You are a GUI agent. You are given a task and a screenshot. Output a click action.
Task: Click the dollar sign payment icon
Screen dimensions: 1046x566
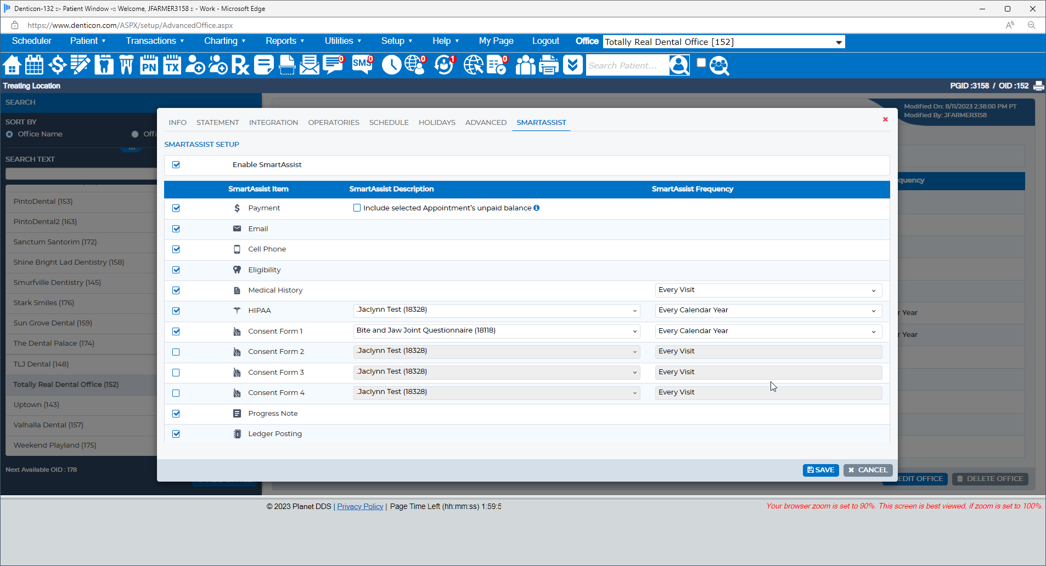(x=57, y=65)
